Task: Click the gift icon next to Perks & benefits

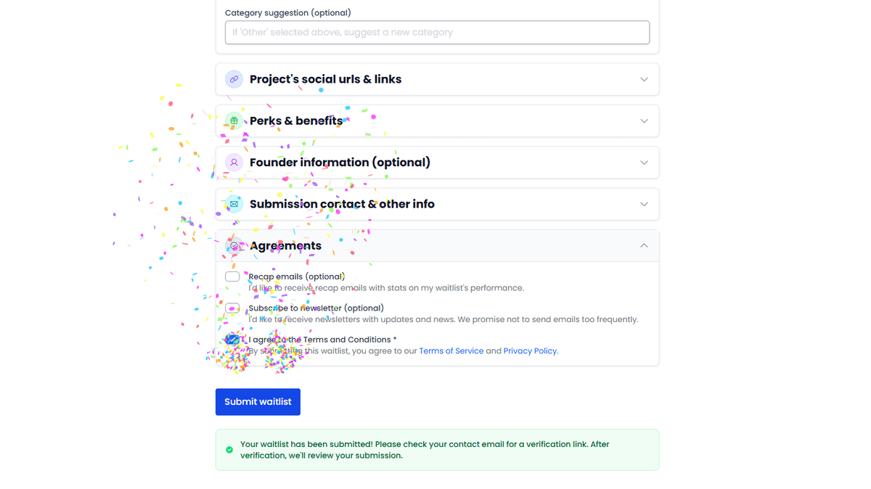Action: (x=234, y=120)
